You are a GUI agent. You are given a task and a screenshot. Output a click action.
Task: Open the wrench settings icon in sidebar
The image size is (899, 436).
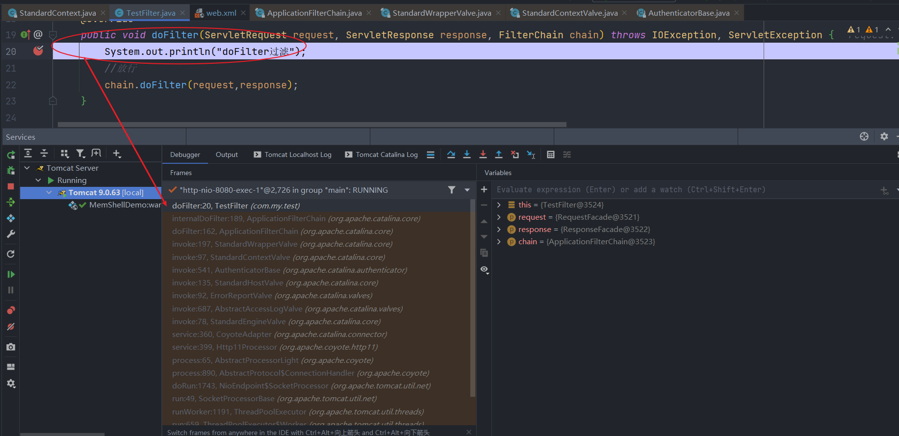pos(11,234)
